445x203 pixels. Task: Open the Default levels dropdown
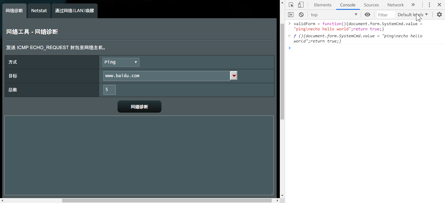point(413,15)
